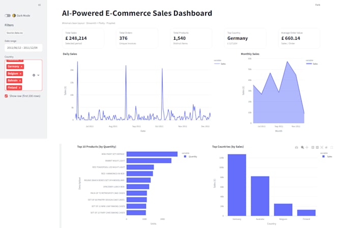
Task: Click the Australia bar in Top Countries chart
Action: [x=260, y=196]
